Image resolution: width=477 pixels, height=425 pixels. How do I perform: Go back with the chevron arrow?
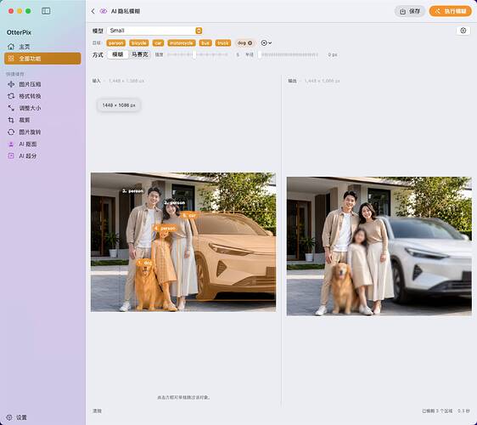[93, 11]
